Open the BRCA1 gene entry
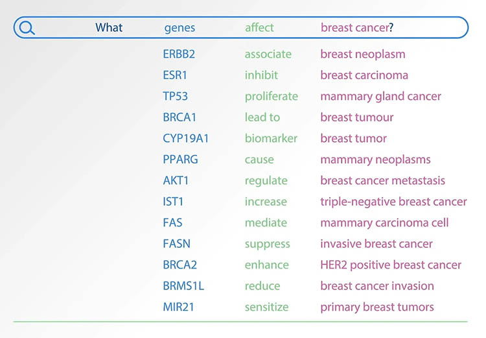The width and height of the screenshot is (486, 338). (x=179, y=117)
